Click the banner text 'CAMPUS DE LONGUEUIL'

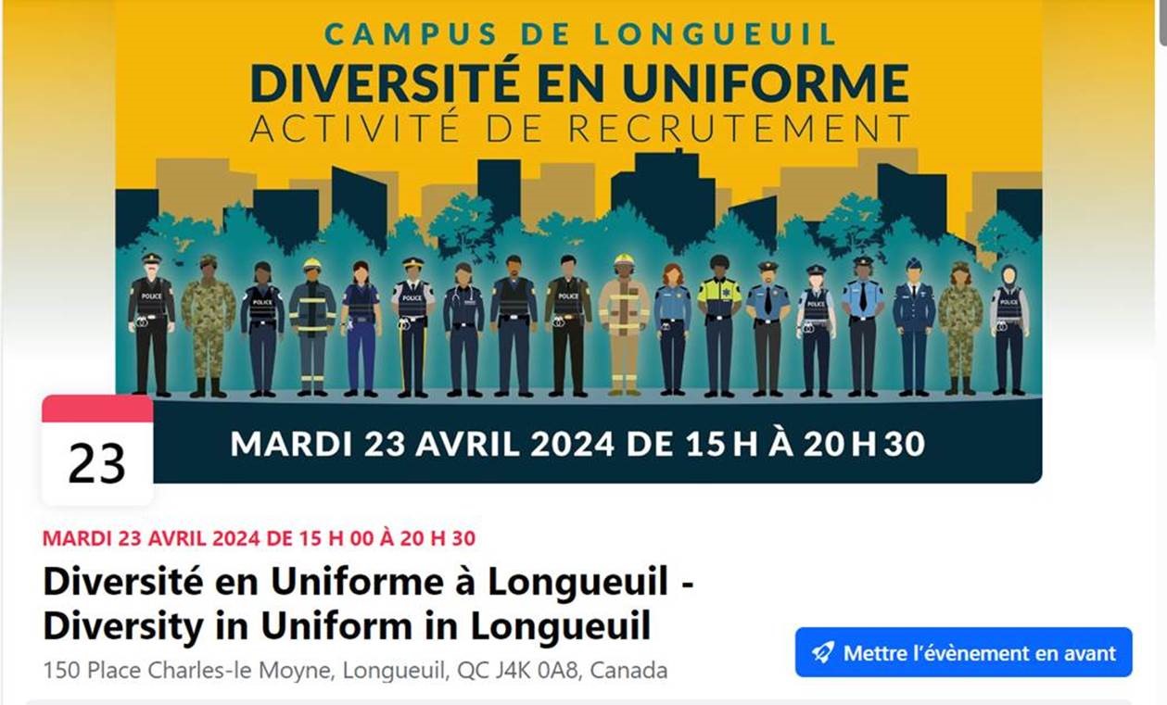click(x=580, y=33)
